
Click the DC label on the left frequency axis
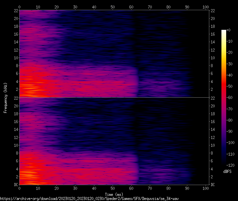coord(15,185)
